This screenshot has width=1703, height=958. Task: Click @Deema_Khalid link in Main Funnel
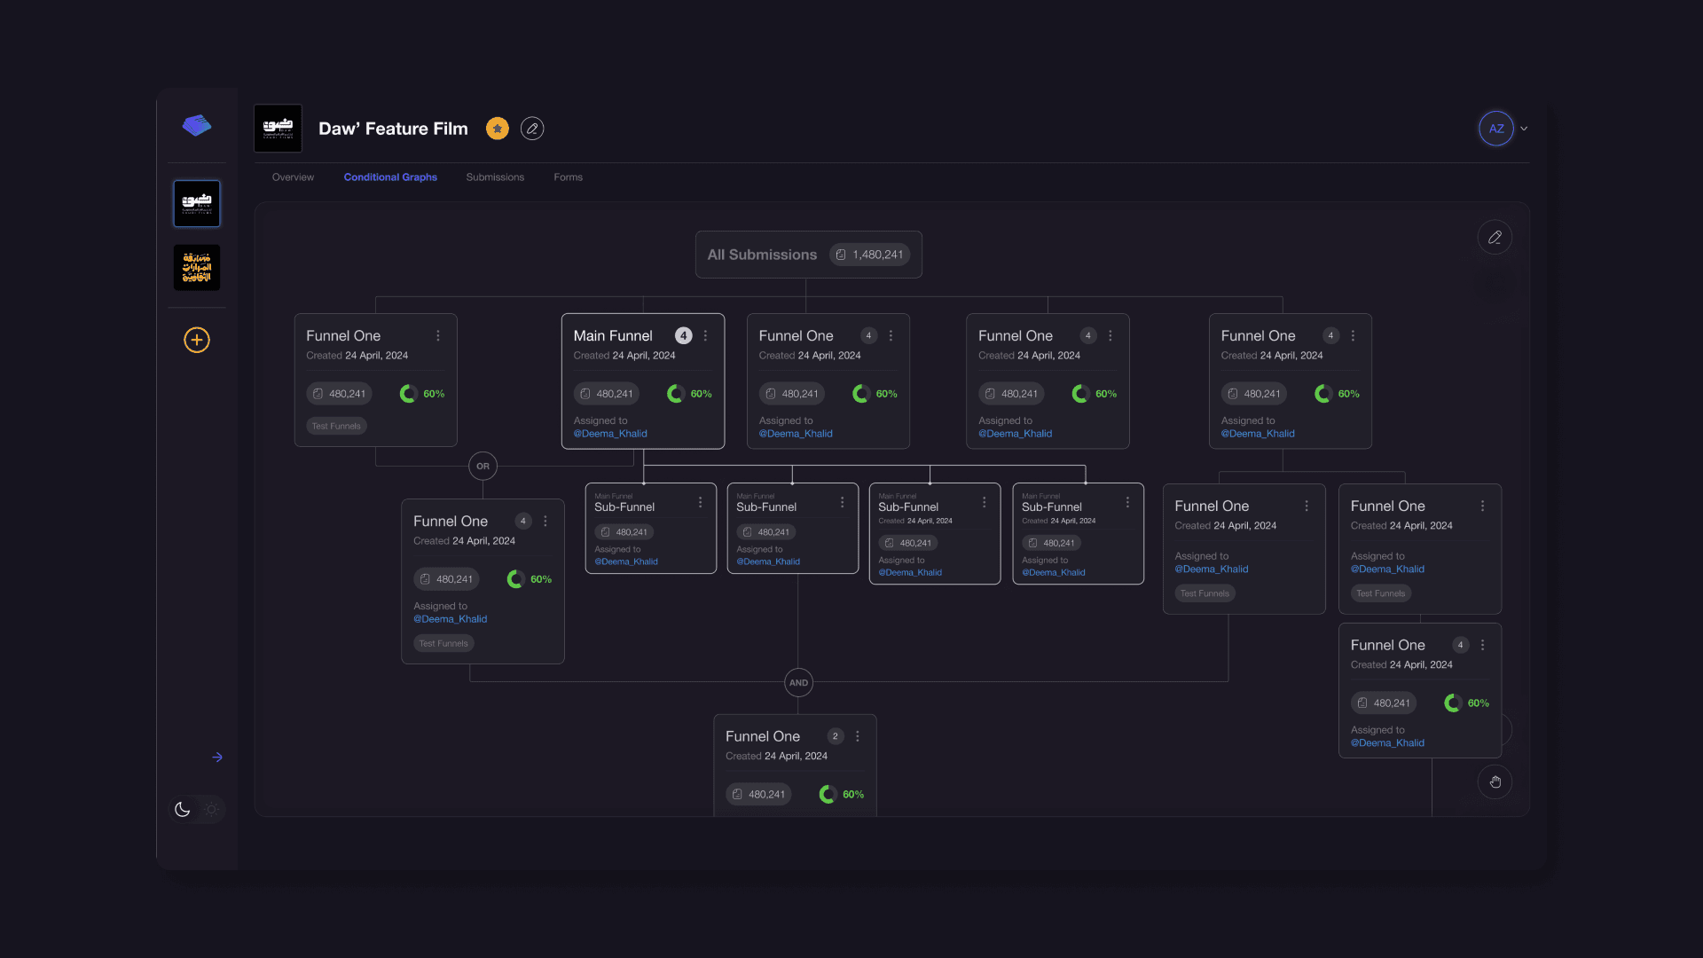[x=610, y=434]
